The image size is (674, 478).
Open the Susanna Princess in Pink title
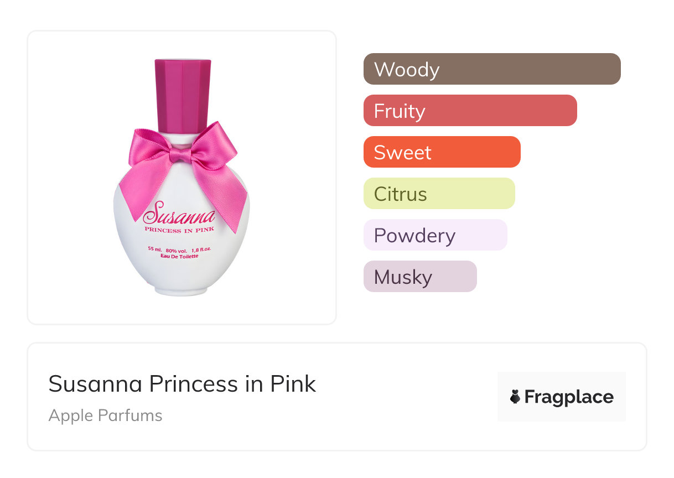(x=182, y=383)
